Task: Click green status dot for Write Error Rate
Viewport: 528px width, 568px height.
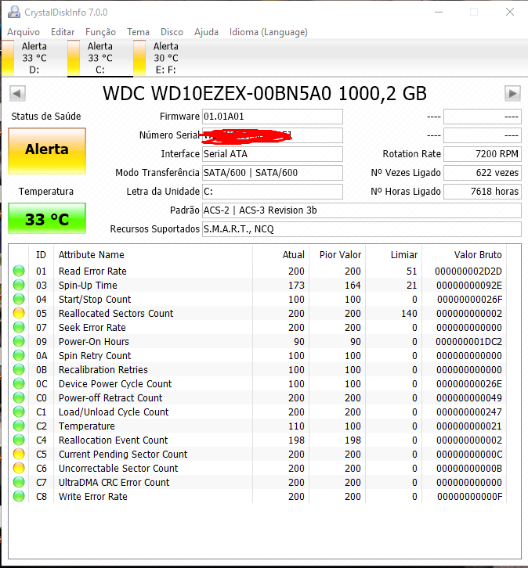Action: [19, 496]
